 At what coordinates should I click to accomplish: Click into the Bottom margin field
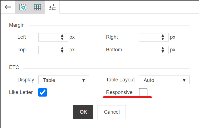[150, 50]
